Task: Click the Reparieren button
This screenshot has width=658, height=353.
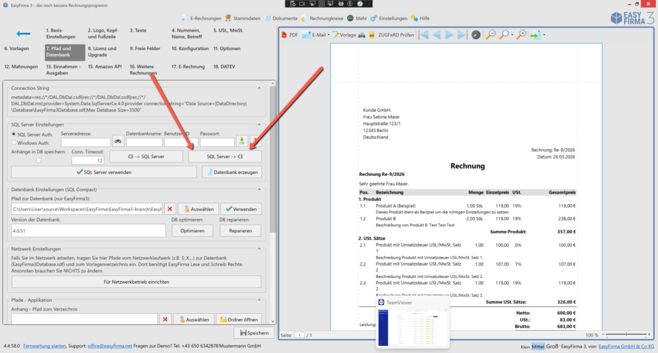Action: coord(240,230)
